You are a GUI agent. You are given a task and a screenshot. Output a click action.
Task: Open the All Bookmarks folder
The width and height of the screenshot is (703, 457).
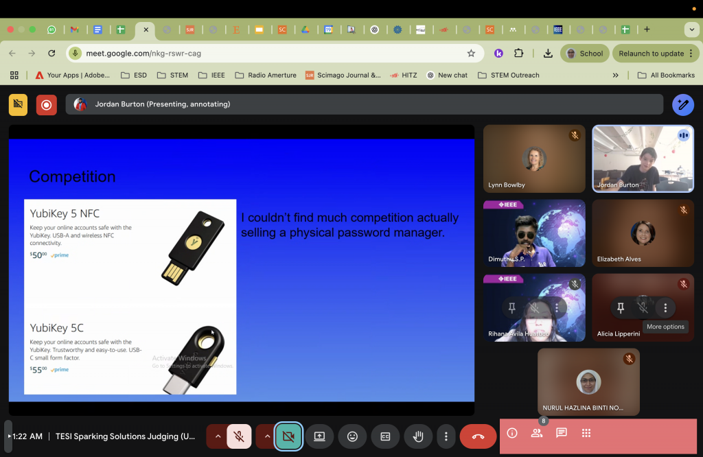tap(666, 75)
